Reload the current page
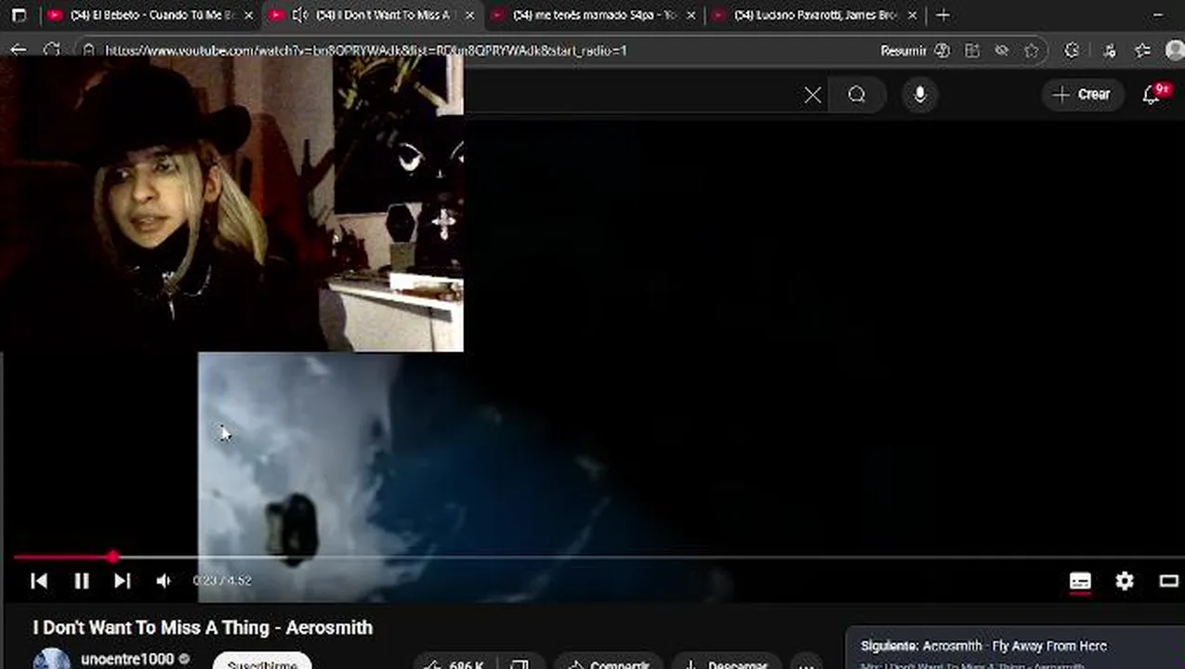 point(52,50)
